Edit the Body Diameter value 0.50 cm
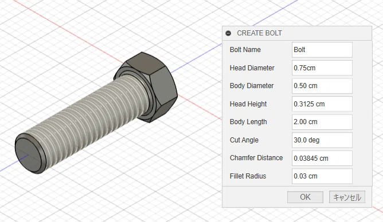Image resolution: width=383 pixels, height=222 pixels. click(x=322, y=86)
